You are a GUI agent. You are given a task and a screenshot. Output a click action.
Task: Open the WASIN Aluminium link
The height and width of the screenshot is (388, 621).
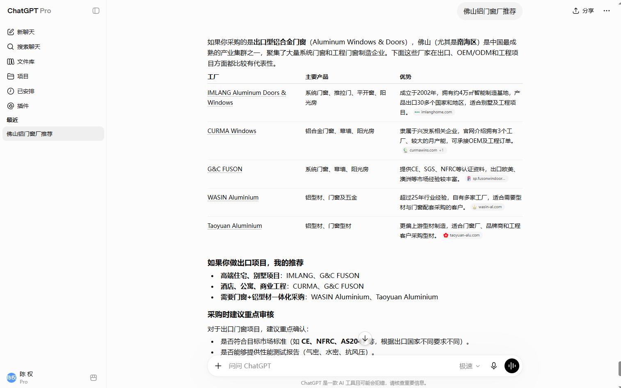tap(233, 197)
